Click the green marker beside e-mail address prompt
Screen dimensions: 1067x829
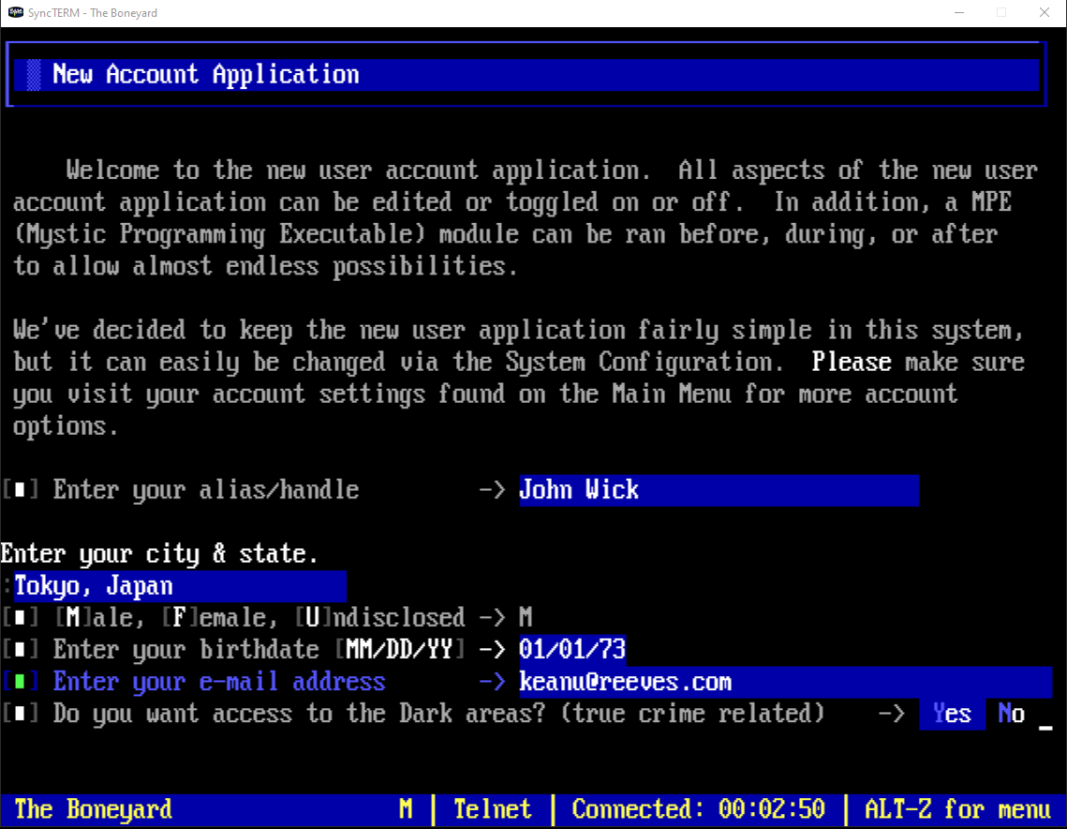coord(20,682)
